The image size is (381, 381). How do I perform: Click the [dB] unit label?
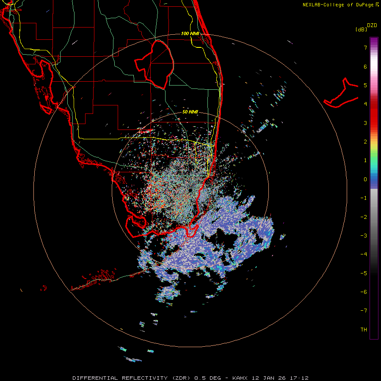(361, 29)
